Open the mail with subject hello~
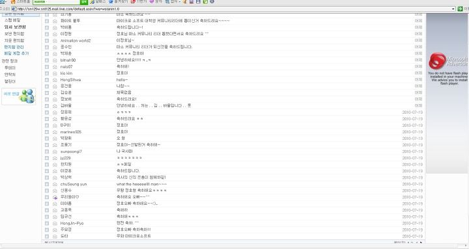The width and height of the screenshot is (469, 249). click(122, 80)
